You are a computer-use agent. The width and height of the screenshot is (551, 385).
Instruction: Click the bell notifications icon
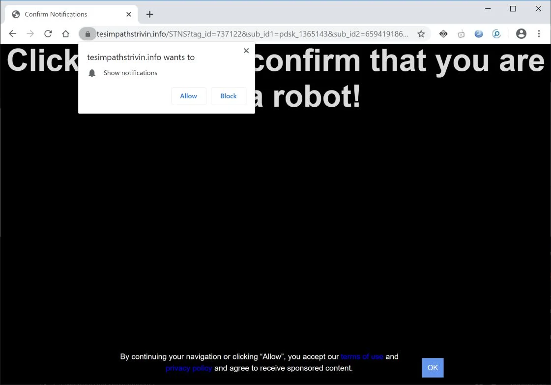tap(92, 73)
